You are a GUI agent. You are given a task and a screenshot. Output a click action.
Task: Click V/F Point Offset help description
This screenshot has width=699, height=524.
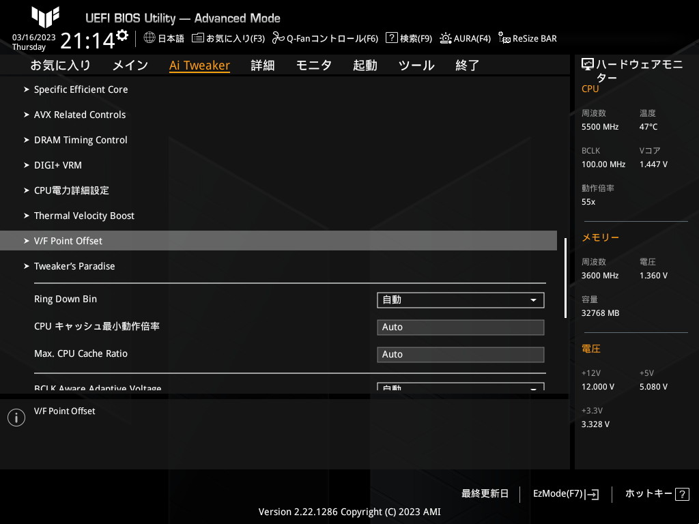click(65, 411)
